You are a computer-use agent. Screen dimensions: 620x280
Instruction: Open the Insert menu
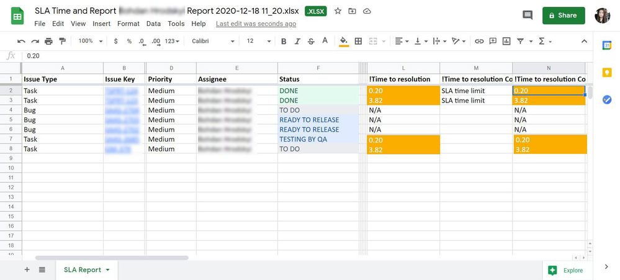102,24
